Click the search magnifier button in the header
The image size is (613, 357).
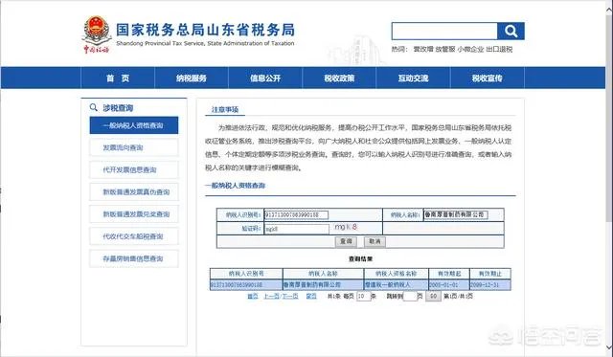click(511, 31)
